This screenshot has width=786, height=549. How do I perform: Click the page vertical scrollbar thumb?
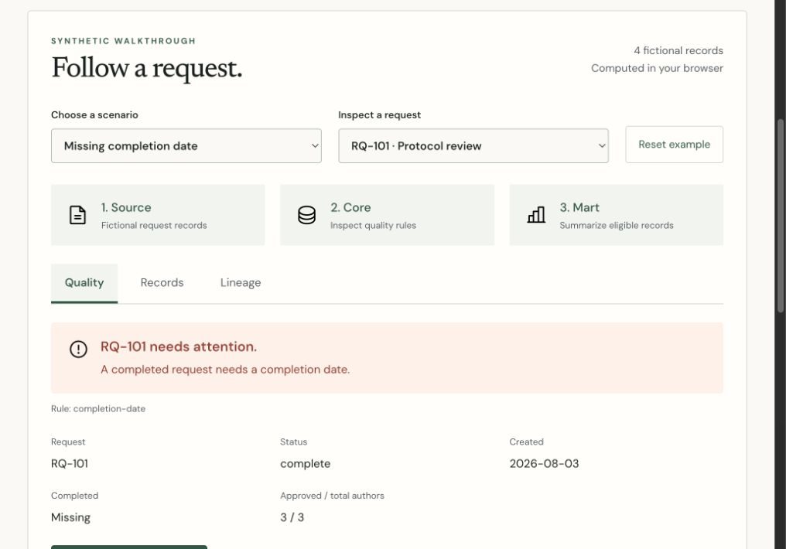pyautogui.click(x=780, y=216)
